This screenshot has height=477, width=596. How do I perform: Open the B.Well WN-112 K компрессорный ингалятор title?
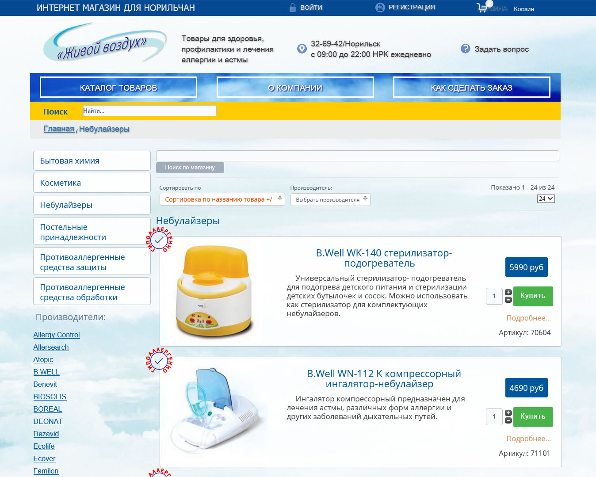click(384, 379)
